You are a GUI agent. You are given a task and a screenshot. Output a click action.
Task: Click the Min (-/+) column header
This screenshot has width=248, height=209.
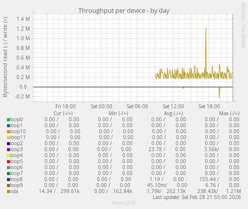coord(118,113)
